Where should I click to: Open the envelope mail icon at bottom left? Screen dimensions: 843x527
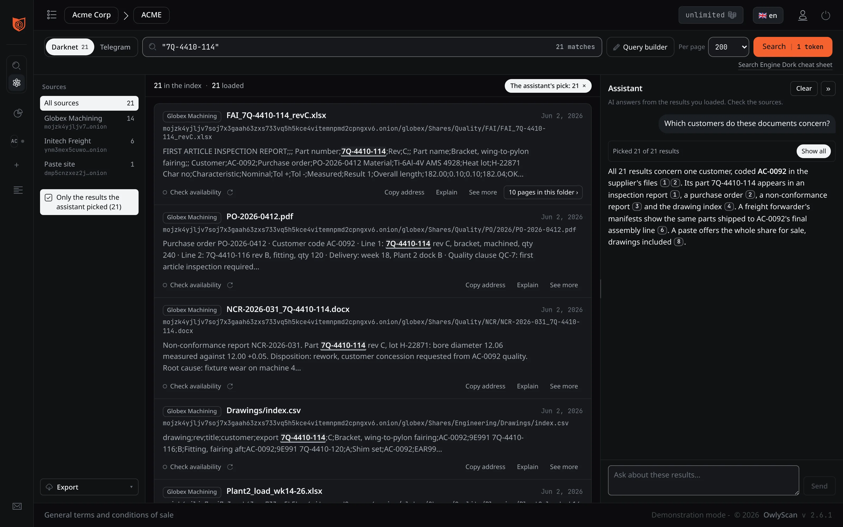point(17,506)
